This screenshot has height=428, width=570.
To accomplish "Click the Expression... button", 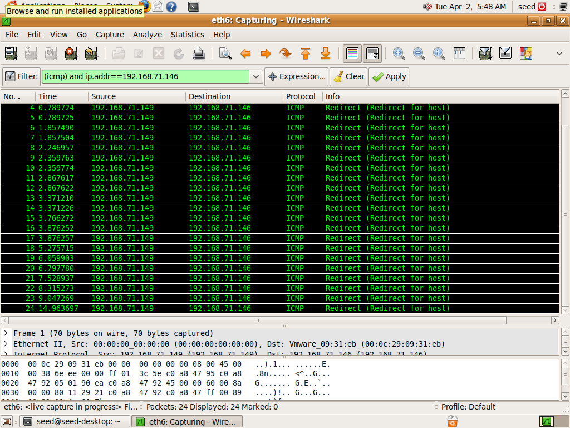I will (296, 76).
